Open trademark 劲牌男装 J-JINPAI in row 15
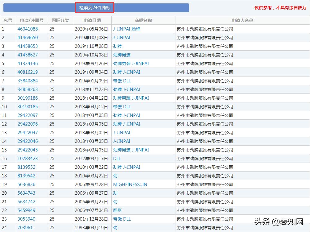The width and height of the screenshot is (310, 232). [x=131, y=150]
